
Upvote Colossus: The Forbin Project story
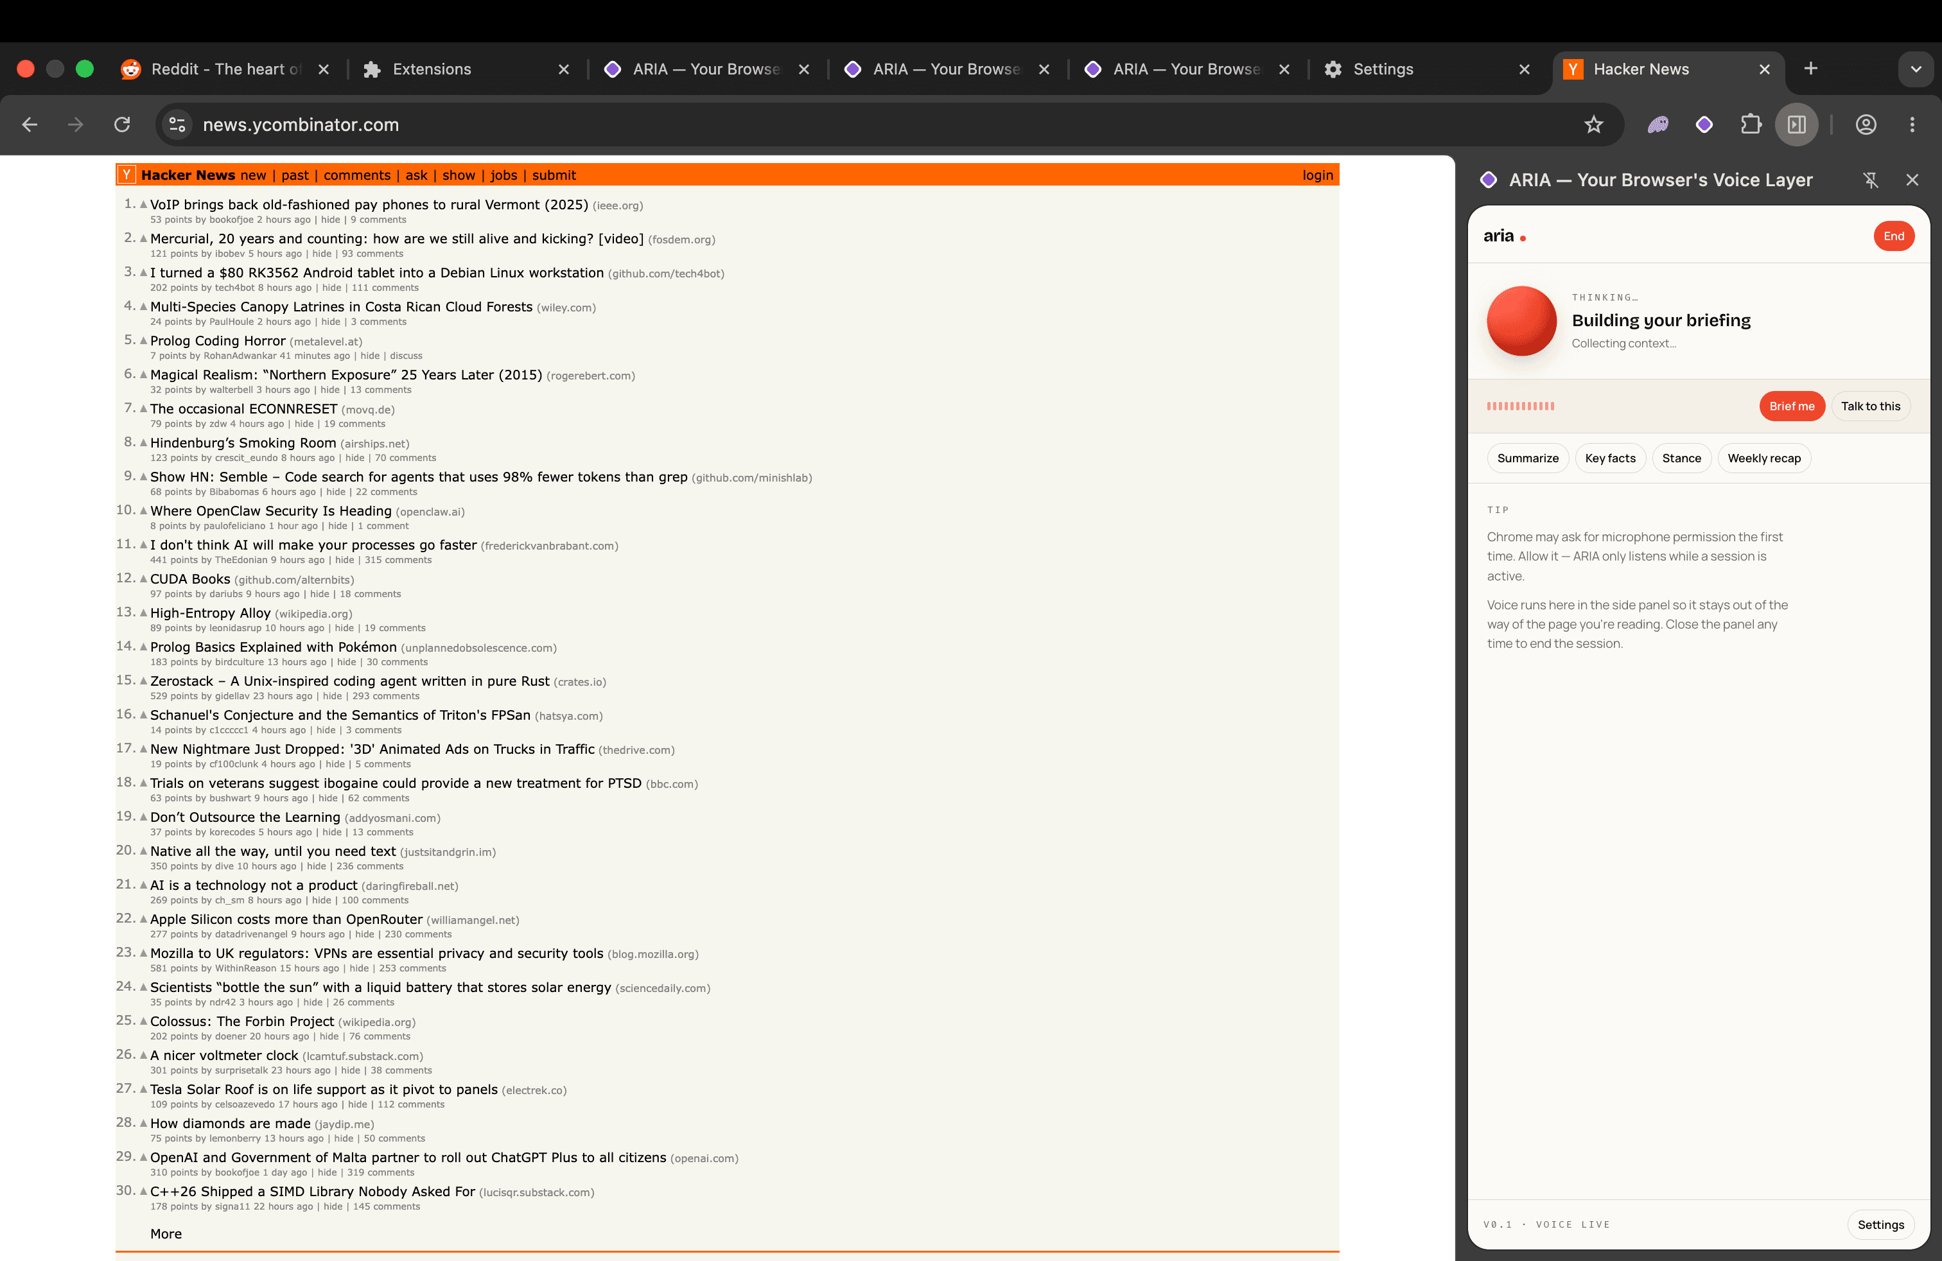click(x=144, y=1020)
